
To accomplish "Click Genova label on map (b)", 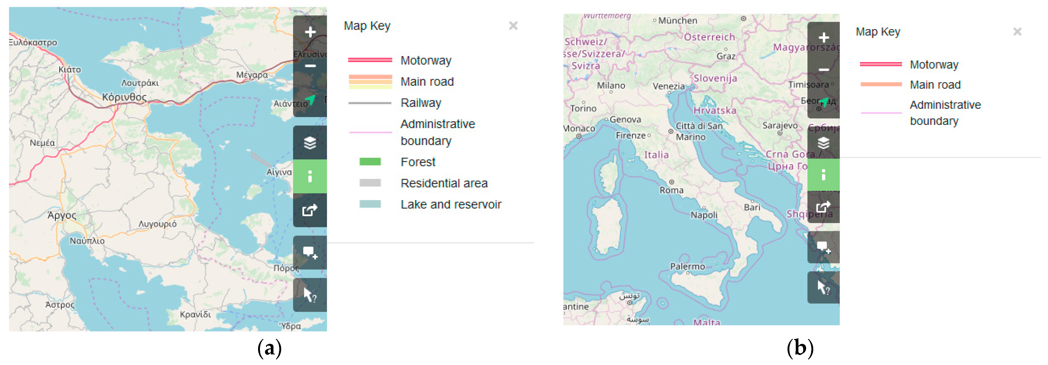I will pos(625,120).
